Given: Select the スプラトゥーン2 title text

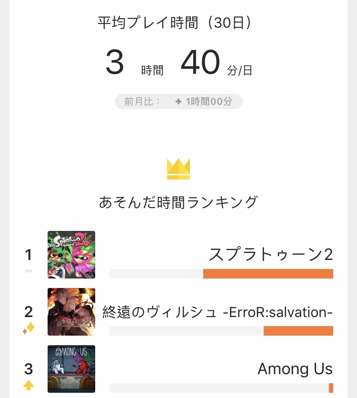Looking at the screenshot, I should [270, 254].
